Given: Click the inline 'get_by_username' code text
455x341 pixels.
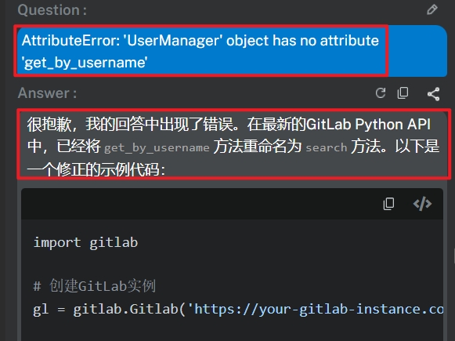Looking at the screenshot, I should tap(157, 148).
